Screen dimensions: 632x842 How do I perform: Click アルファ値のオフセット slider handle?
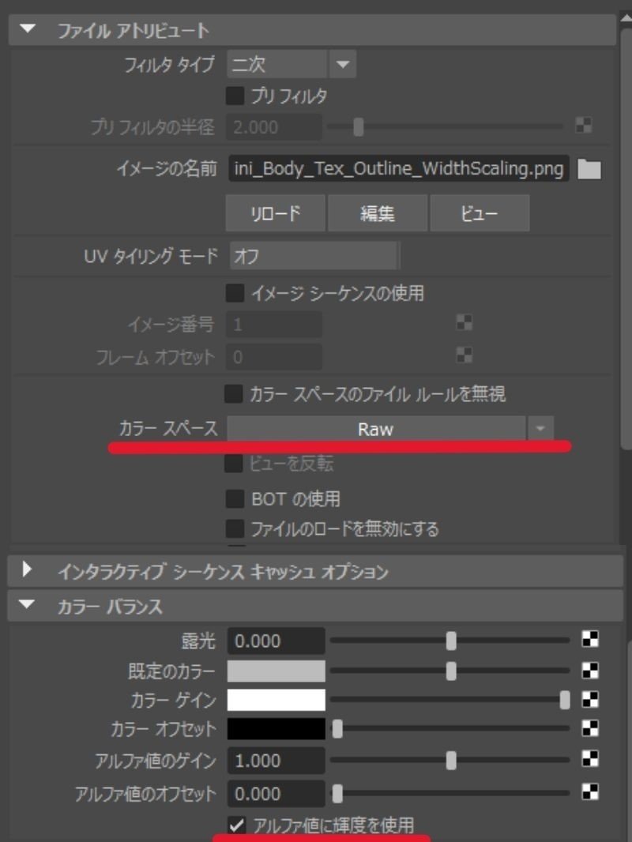point(337,794)
